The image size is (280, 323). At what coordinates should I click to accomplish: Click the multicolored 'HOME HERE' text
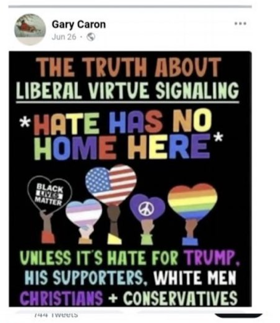(122, 147)
